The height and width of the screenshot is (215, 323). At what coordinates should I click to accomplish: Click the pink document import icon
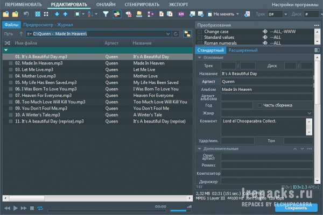click(x=247, y=14)
